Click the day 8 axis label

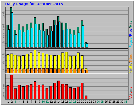pyautogui.click(x=35, y=102)
